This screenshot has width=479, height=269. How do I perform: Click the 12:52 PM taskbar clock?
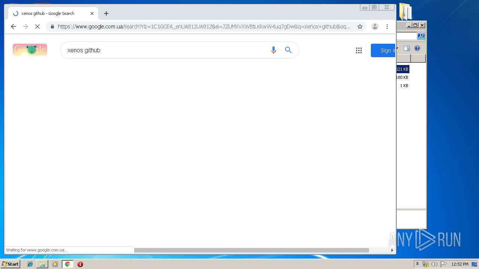coord(460,264)
